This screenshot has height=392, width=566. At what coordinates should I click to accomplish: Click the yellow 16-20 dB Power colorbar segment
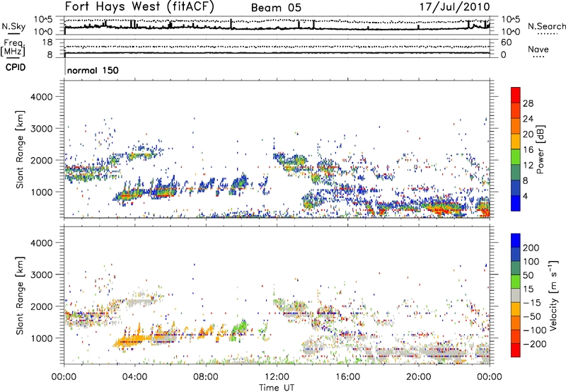click(x=516, y=141)
